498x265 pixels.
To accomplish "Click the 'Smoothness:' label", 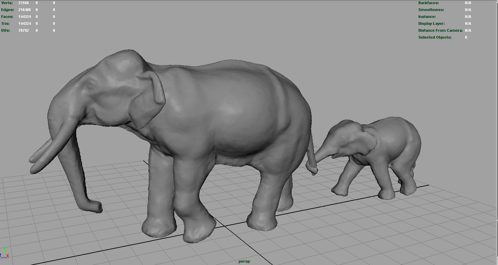I will click(x=431, y=10).
